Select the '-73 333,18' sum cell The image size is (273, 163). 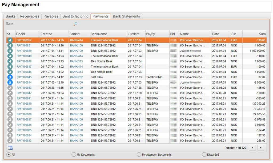pyautogui.click(x=254, y=109)
